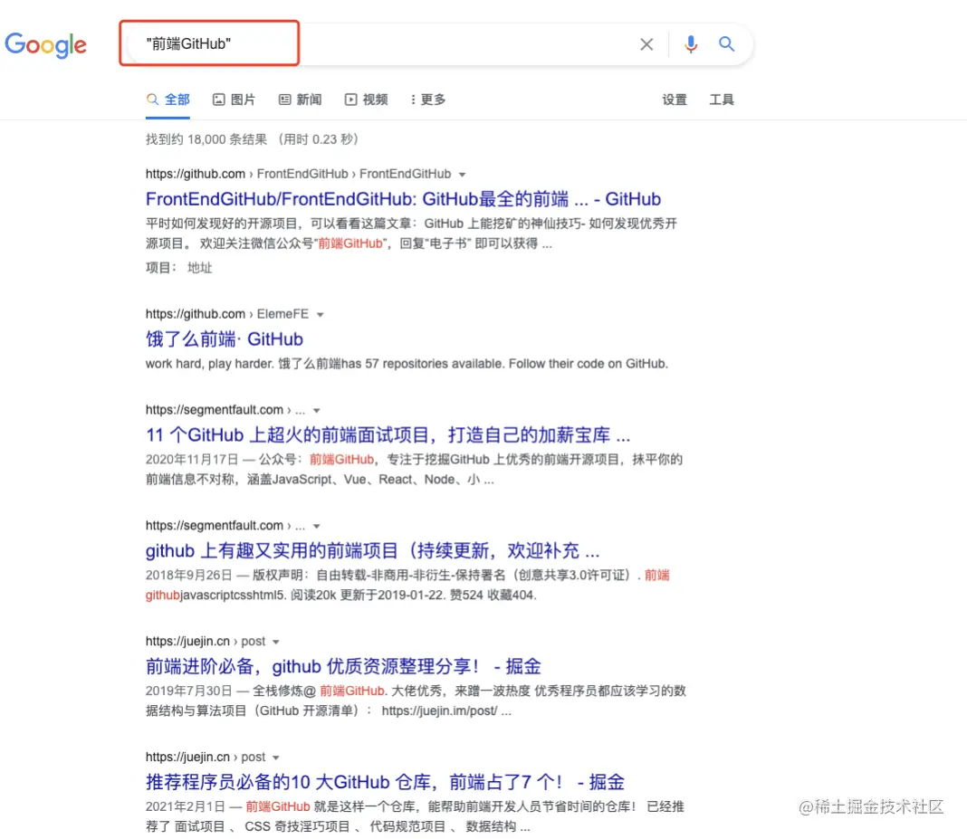This screenshot has height=839, width=967.
Task: Select the 全部 tab
Action: pos(168,100)
